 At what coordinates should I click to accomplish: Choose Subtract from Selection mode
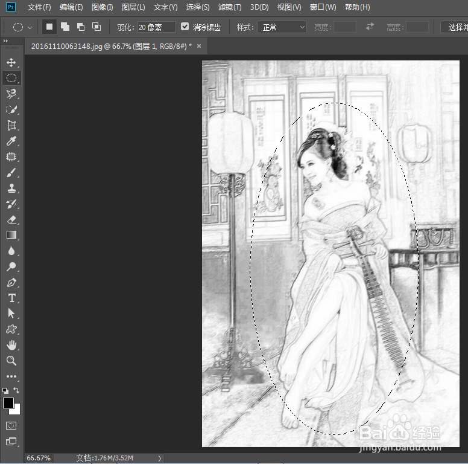click(81, 27)
